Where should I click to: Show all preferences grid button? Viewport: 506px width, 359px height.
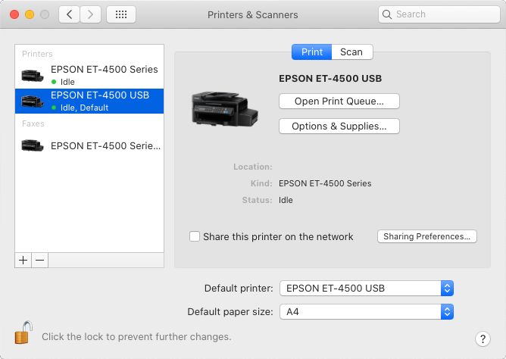tap(121, 14)
